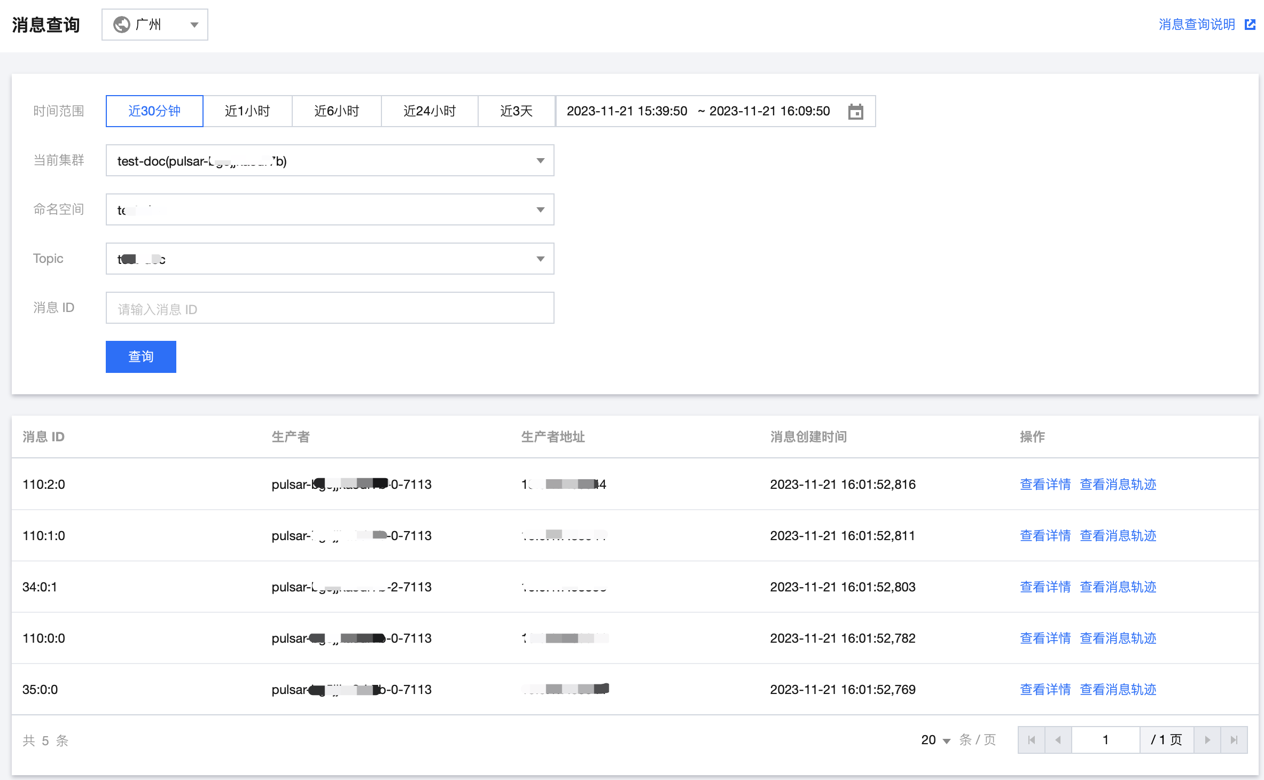This screenshot has width=1264, height=780.
Task: Open the 20 条/页 page size selector
Action: [935, 740]
